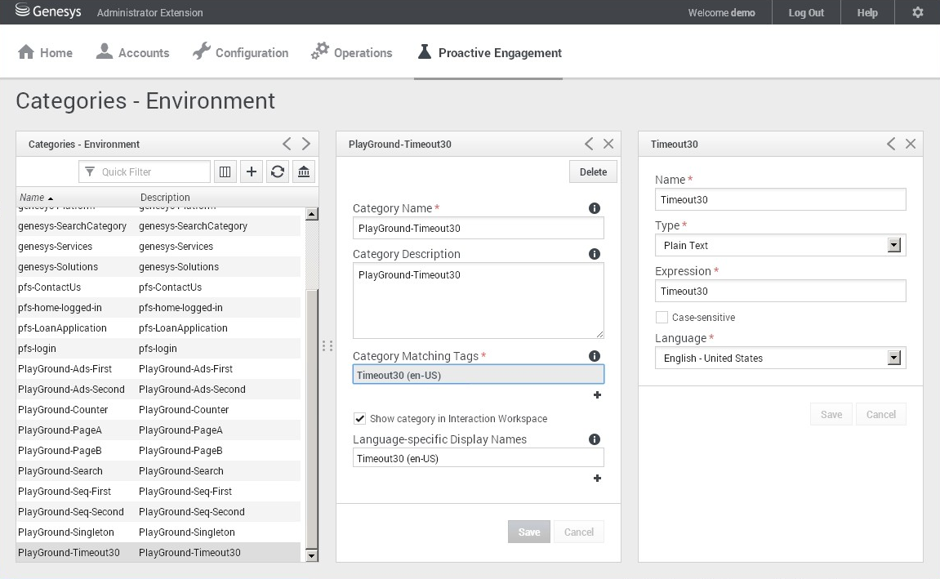Open the tenant directory building icon
Screen dimensions: 940x579
[304, 171]
